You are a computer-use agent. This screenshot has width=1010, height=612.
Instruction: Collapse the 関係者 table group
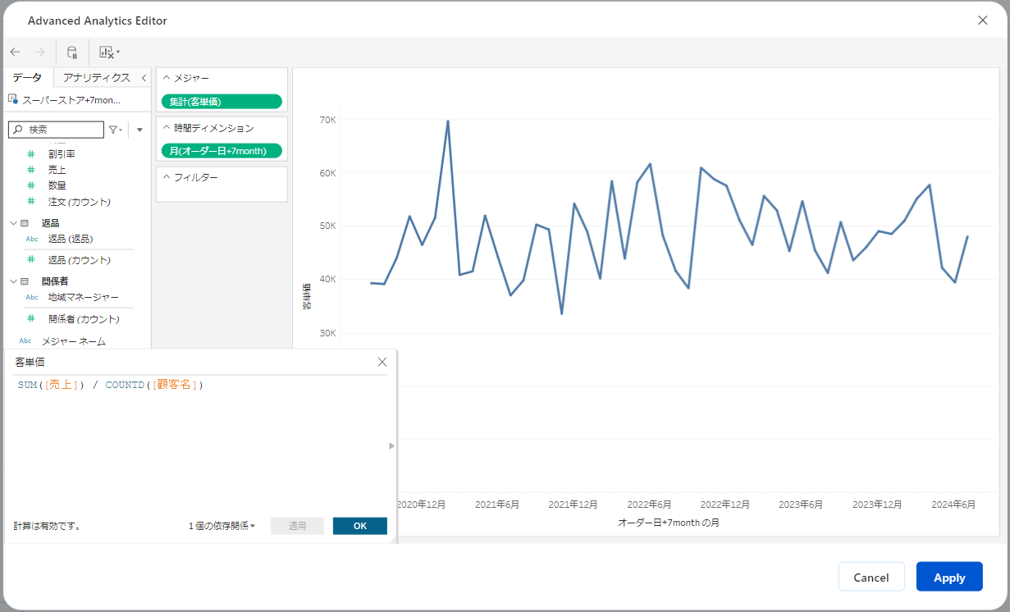(x=13, y=281)
